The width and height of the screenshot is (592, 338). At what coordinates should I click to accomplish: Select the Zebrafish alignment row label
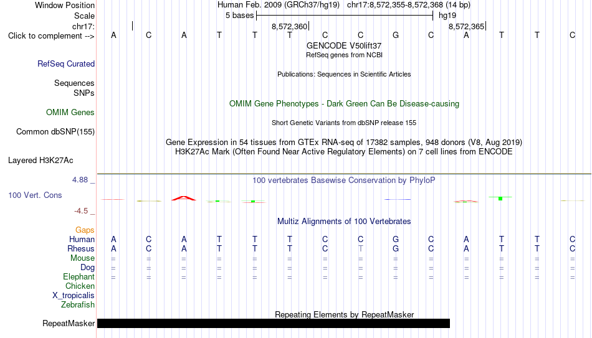tap(78, 304)
